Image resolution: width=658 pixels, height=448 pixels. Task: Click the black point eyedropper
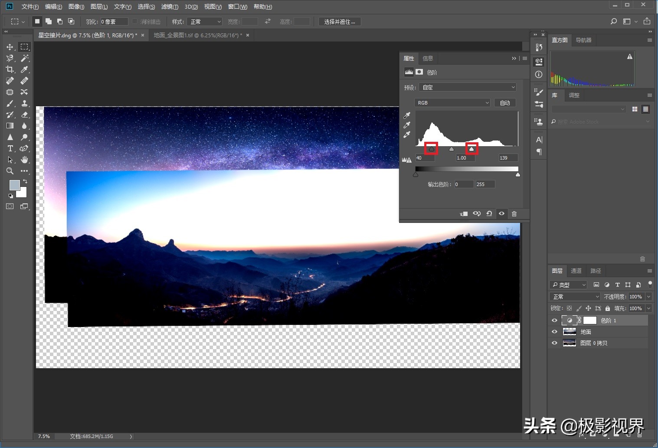406,115
